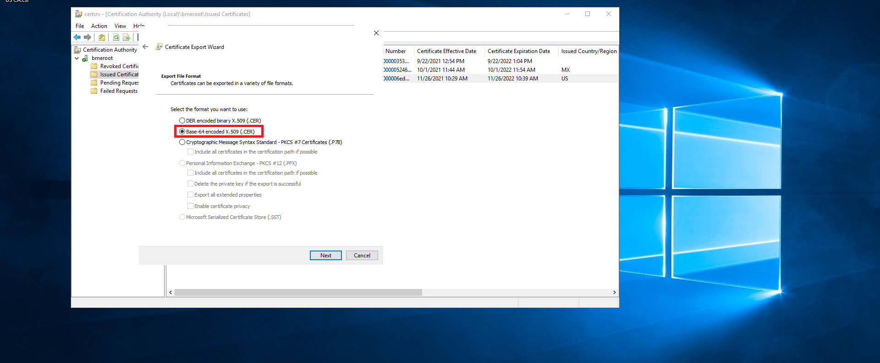The width and height of the screenshot is (880, 363).
Task: Click the Certification Authority root node icon
Action: point(77,50)
